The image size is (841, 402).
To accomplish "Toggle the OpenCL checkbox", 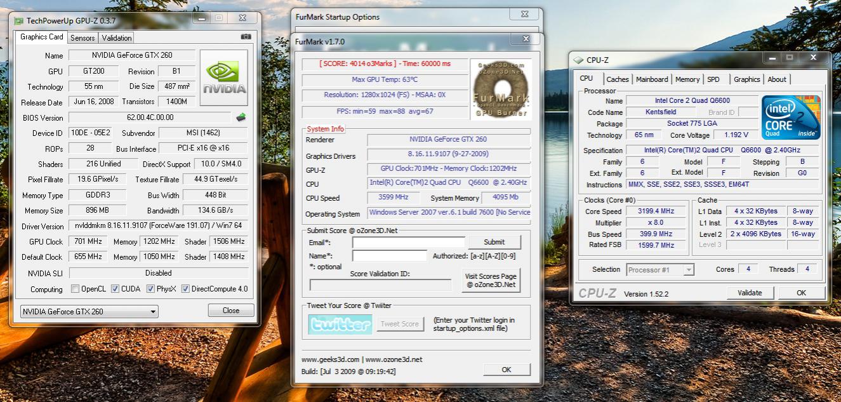I will click(76, 289).
